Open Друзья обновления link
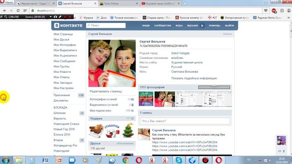 [x=125, y=143]
